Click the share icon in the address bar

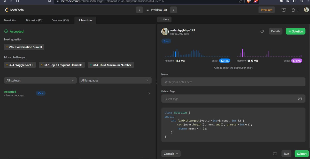click(240, 1)
